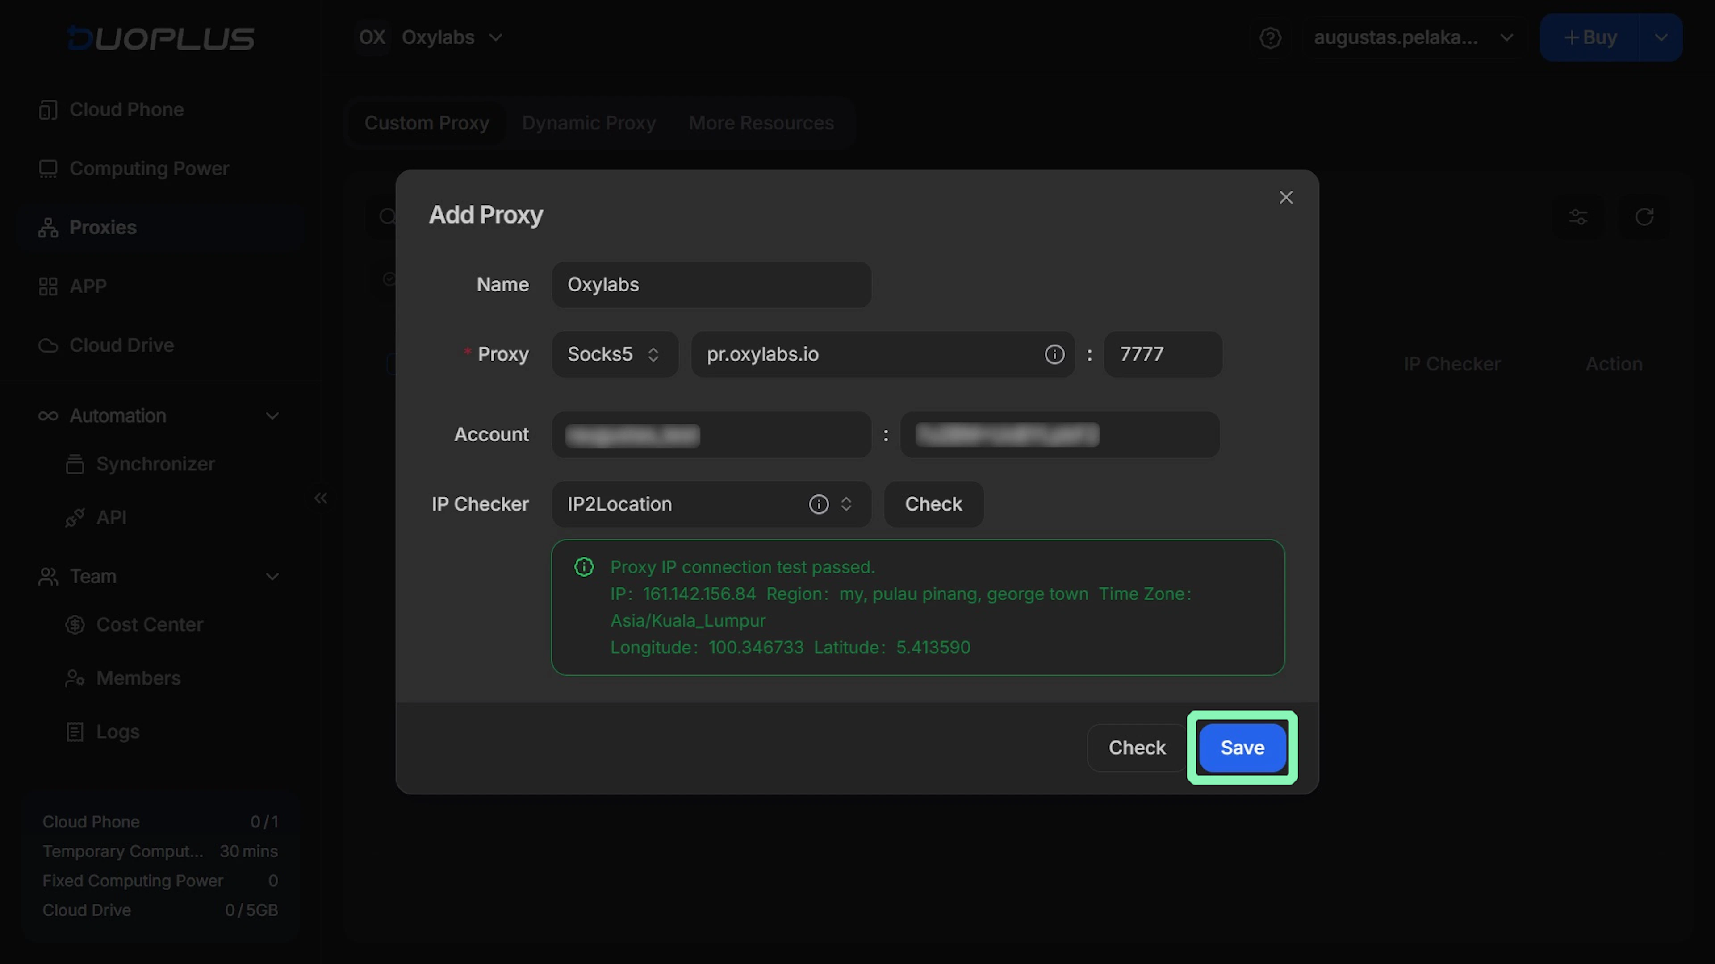This screenshot has width=1715, height=964.
Task: Click the Cost Center coin icon
Action: coord(75,625)
